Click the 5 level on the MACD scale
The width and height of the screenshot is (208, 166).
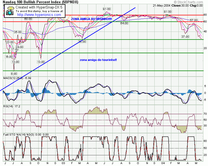(205, 86)
